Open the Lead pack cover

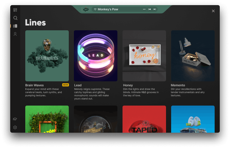(96, 56)
